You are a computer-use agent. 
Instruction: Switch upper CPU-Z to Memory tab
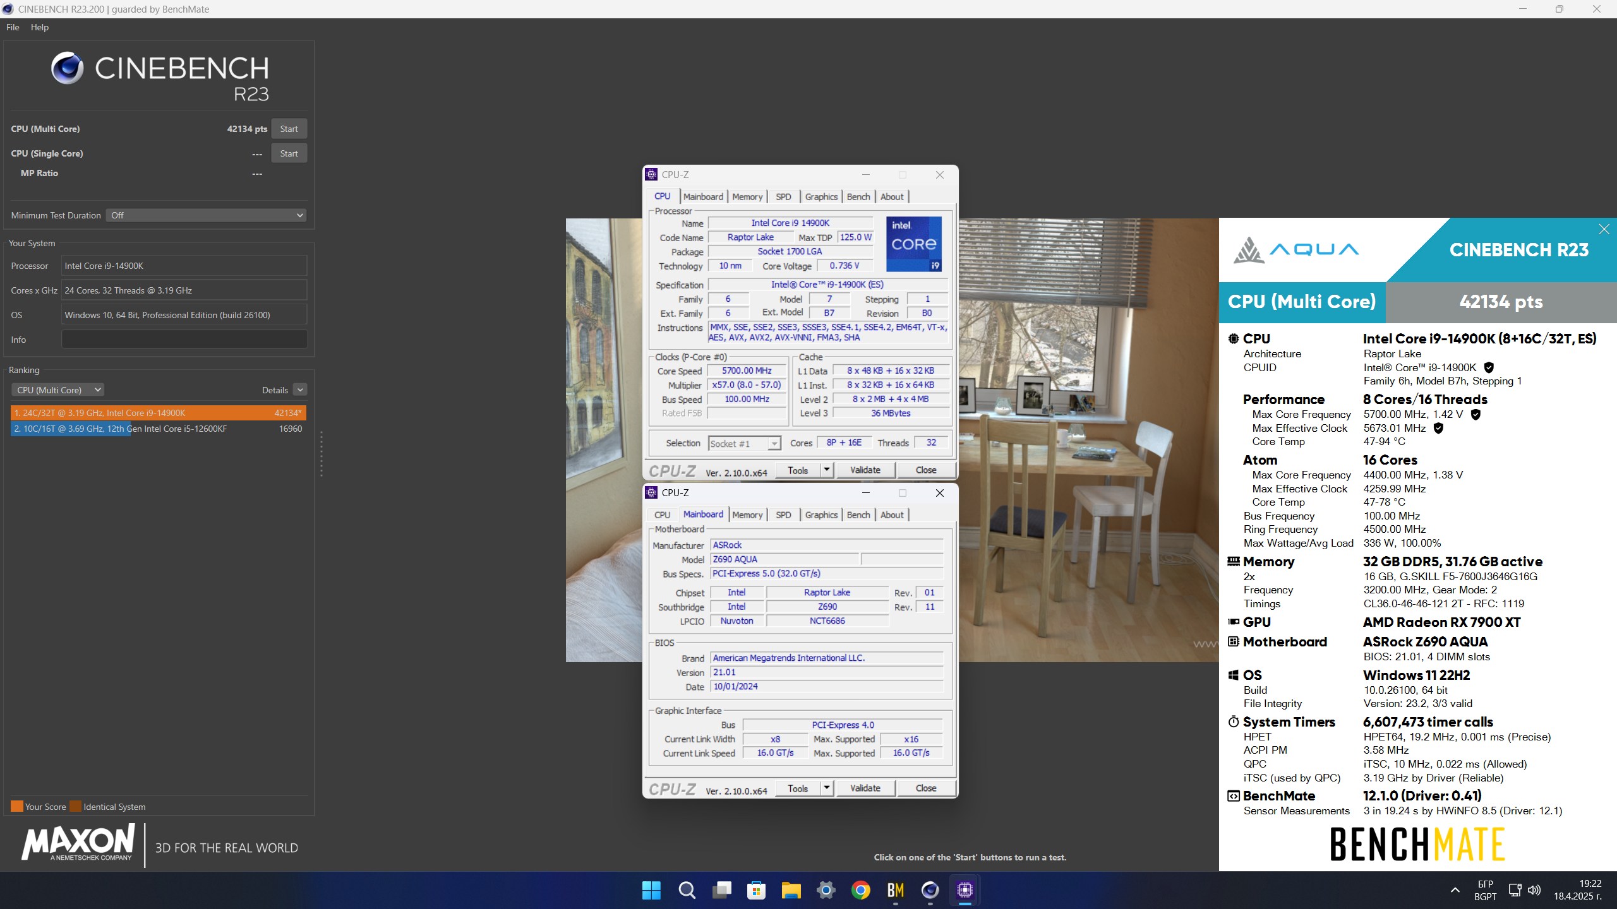[747, 197]
